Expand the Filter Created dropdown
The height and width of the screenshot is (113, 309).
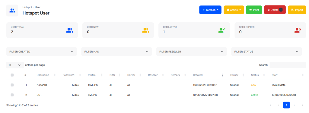tap(42, 52)
